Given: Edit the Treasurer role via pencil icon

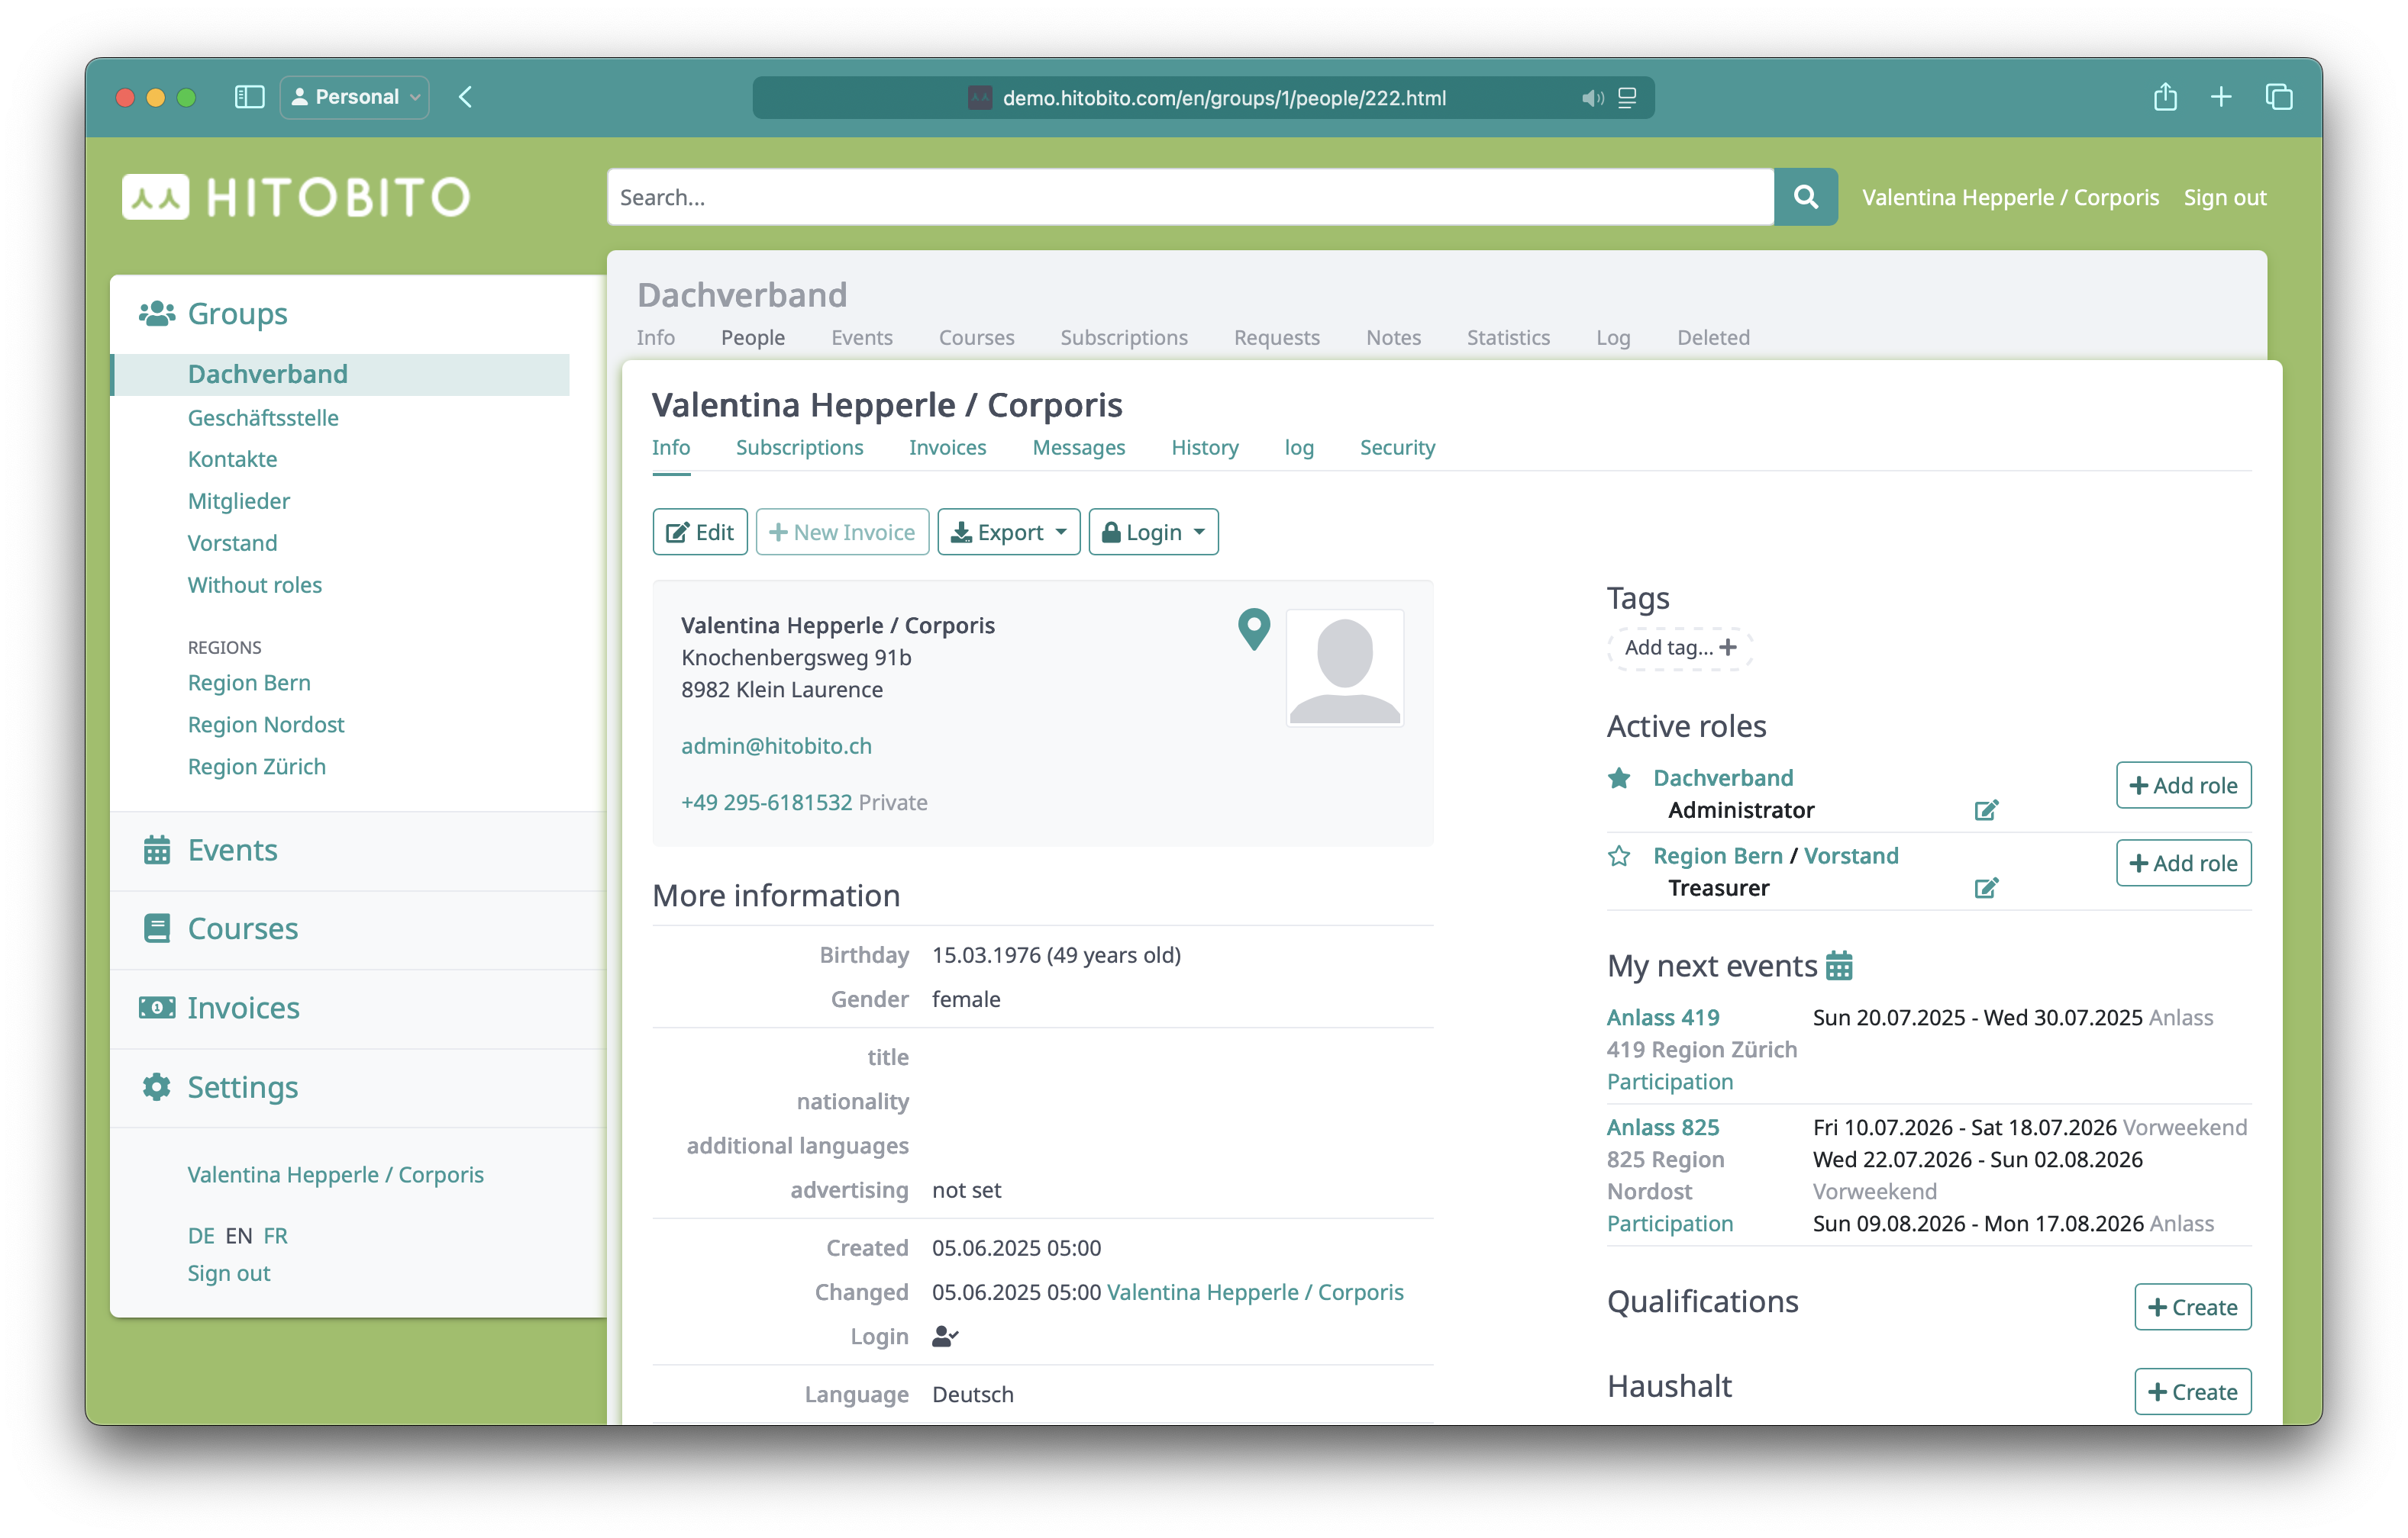Looking at the screenshot, I should [x=1986, y=887].
